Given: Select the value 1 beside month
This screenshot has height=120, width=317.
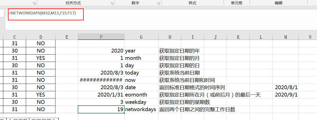Looking at the screenshot, I should [101, 58].
